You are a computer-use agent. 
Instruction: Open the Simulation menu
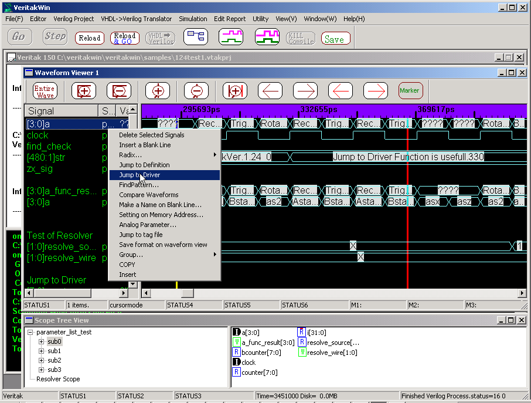193,19
